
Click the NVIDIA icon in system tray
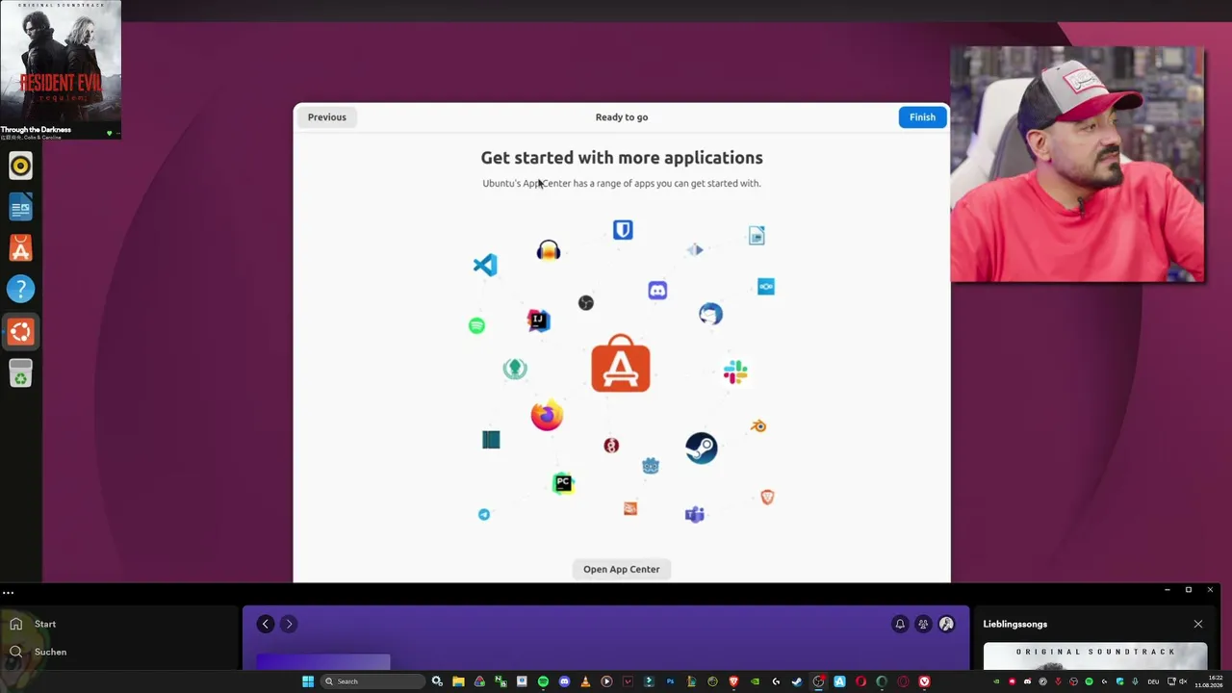coord(996,681)
